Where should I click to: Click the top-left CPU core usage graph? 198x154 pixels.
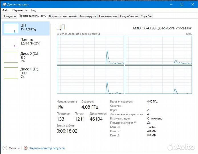90,50
